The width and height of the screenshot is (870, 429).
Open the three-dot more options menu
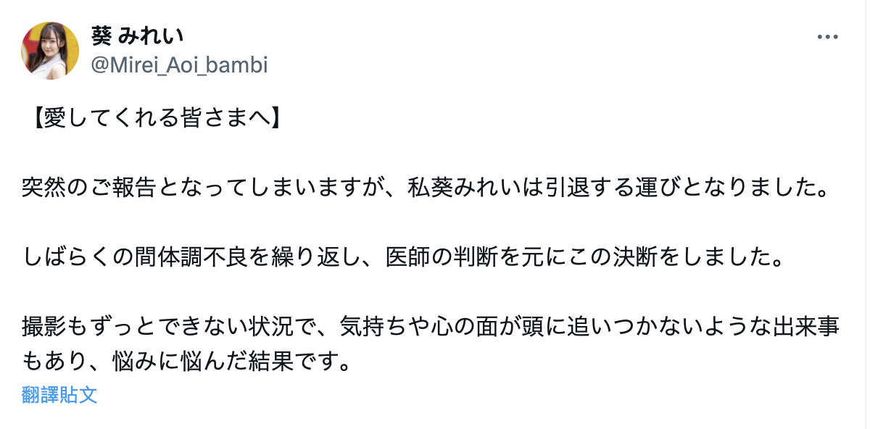pos(826,37)
